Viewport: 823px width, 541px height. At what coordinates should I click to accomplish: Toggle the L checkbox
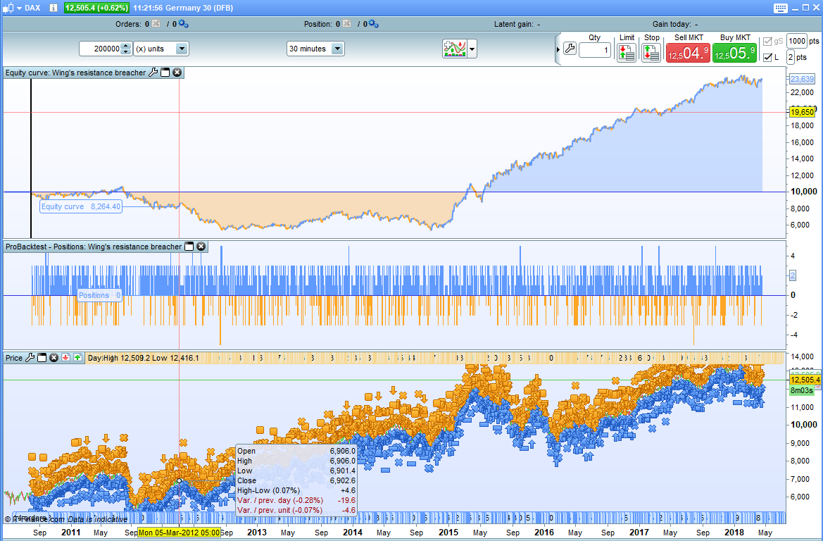767,58
